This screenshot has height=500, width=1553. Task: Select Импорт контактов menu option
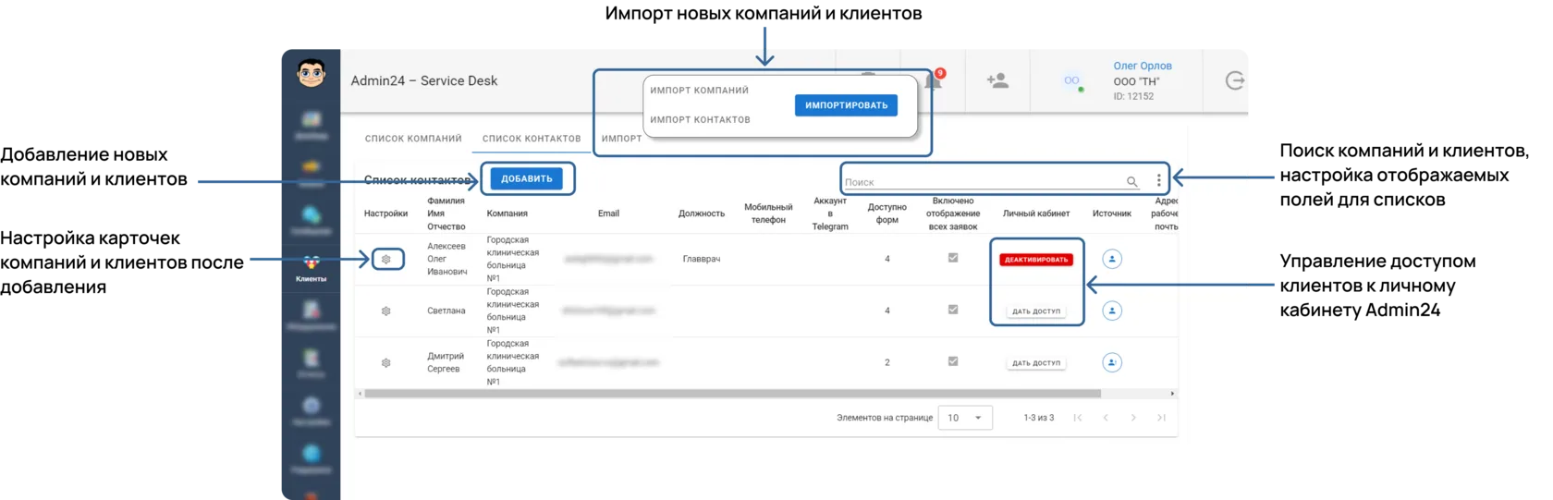[701, 119]
